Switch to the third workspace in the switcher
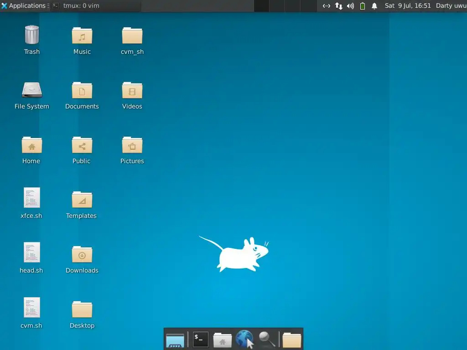This screenshot has height=350, width=467. tap(292, 5)
